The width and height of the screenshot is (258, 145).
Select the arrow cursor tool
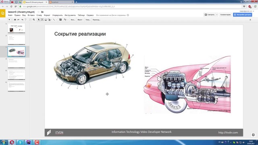[39, 20]
